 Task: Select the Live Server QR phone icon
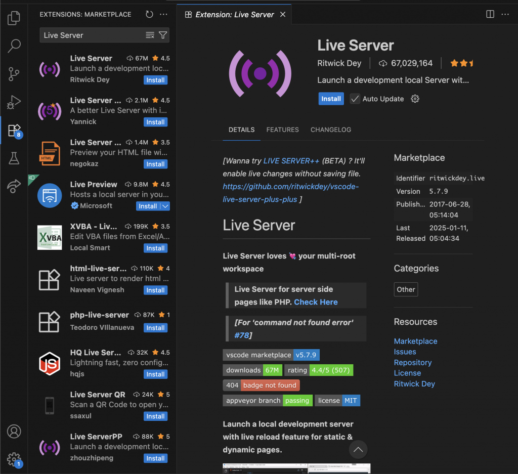50,405
